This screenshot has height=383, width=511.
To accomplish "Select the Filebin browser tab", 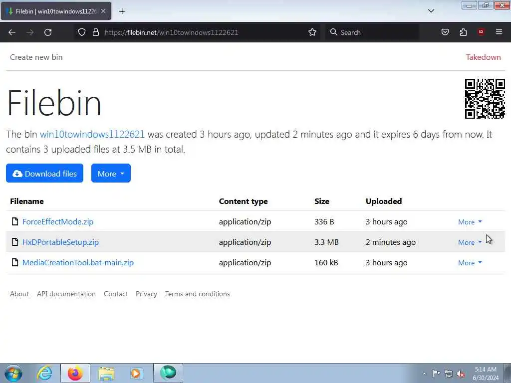I will click(x=56, y=11).
